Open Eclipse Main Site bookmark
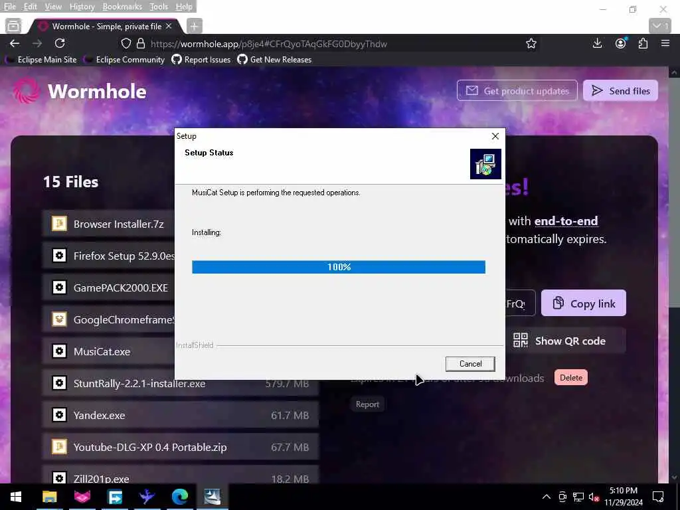Screen dimensions: 680x510 [x=42, y=60]
